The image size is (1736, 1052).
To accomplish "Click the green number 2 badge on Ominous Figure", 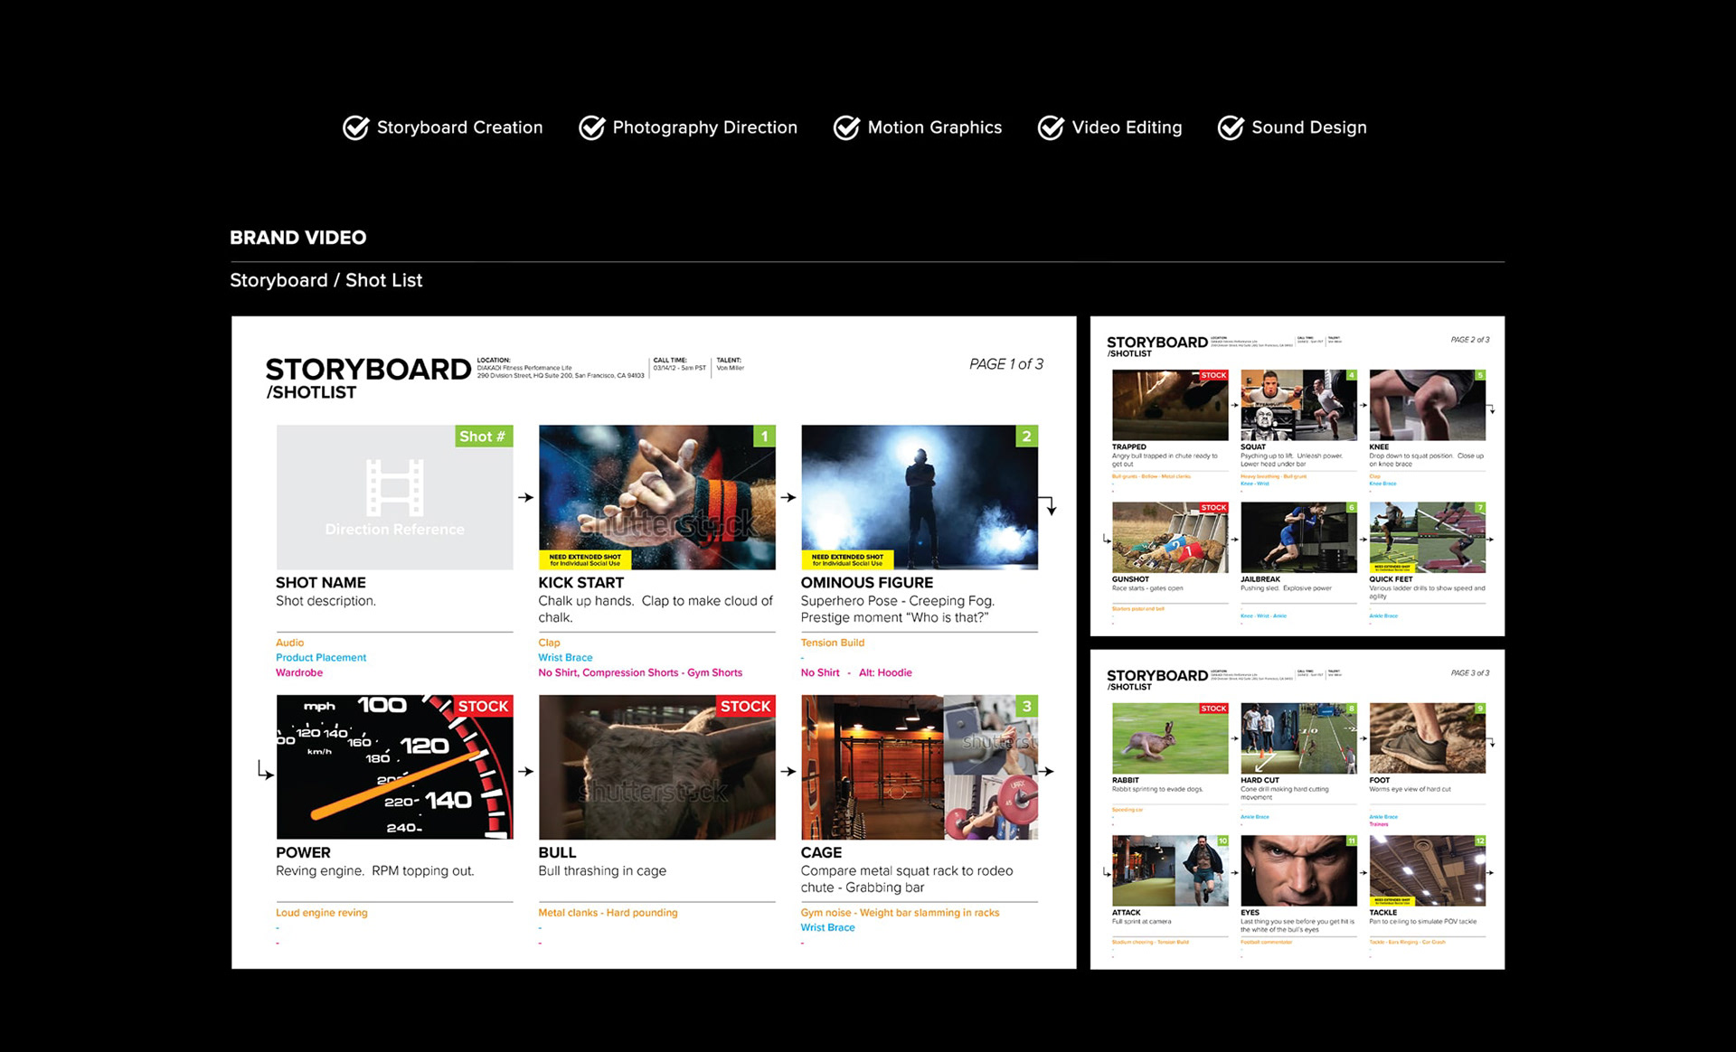I will (x=1026, y=437).
